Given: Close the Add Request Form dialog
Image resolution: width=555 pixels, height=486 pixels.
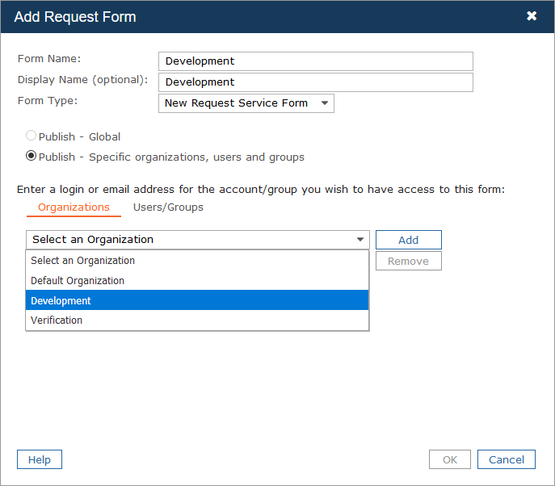Looking at the screenshot, I should click(x=532, y=16).
